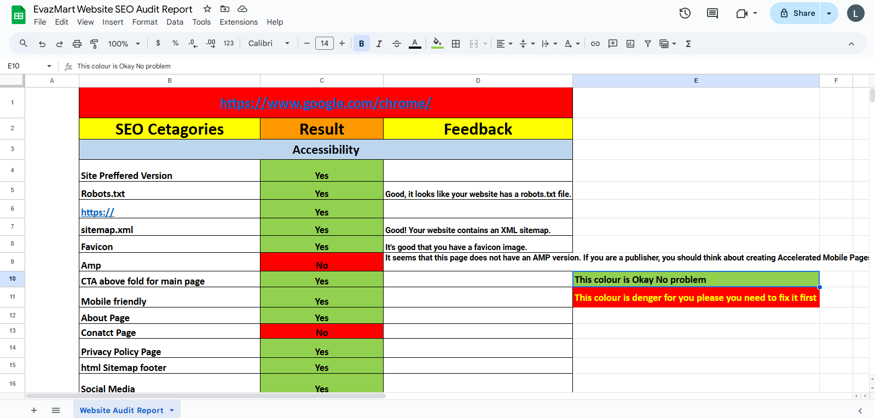The width and height of the screenshot is (875, 418).
Task: Click the move to folder icon
Action: 225,9
